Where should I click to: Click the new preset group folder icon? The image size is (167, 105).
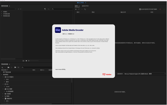8,67
